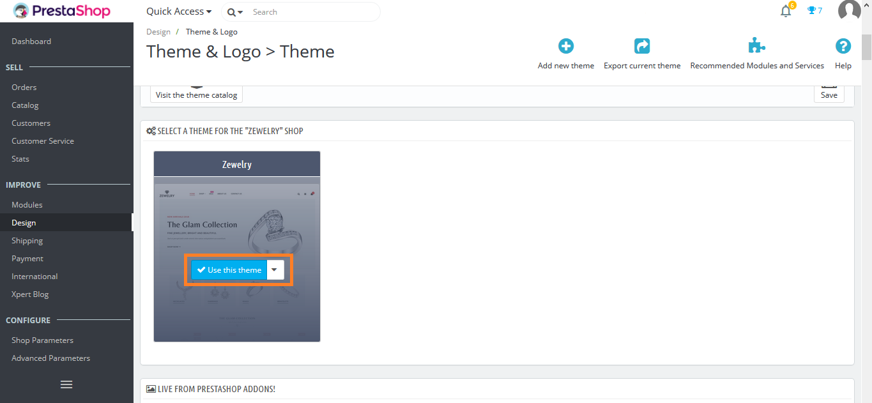Click the Zewelry theme title header
This screenshot has height=403, width=872.
click(x=237, y=164)
